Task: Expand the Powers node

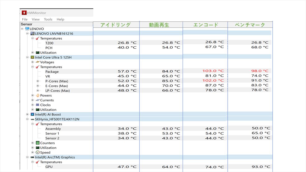Action: coord(32,96)
